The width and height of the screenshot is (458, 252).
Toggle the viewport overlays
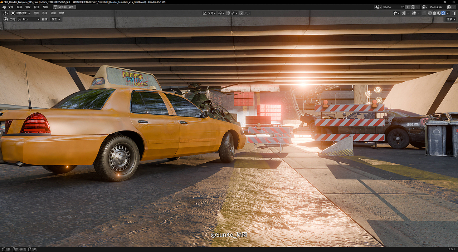414,13
